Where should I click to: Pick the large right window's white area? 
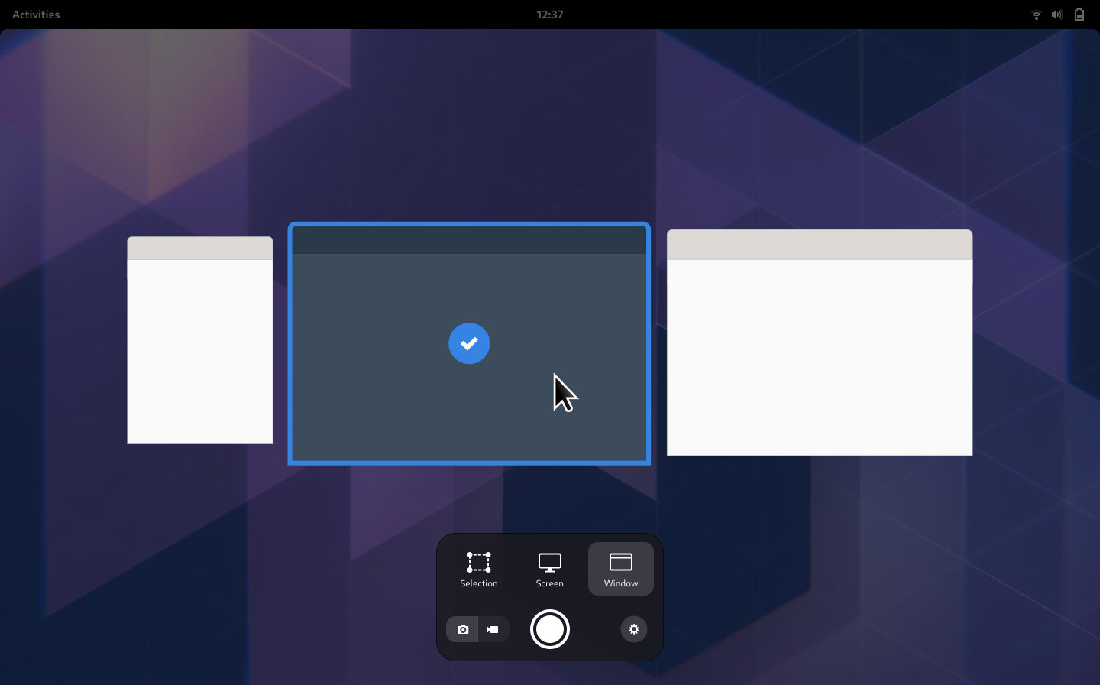tap(820, 357)
